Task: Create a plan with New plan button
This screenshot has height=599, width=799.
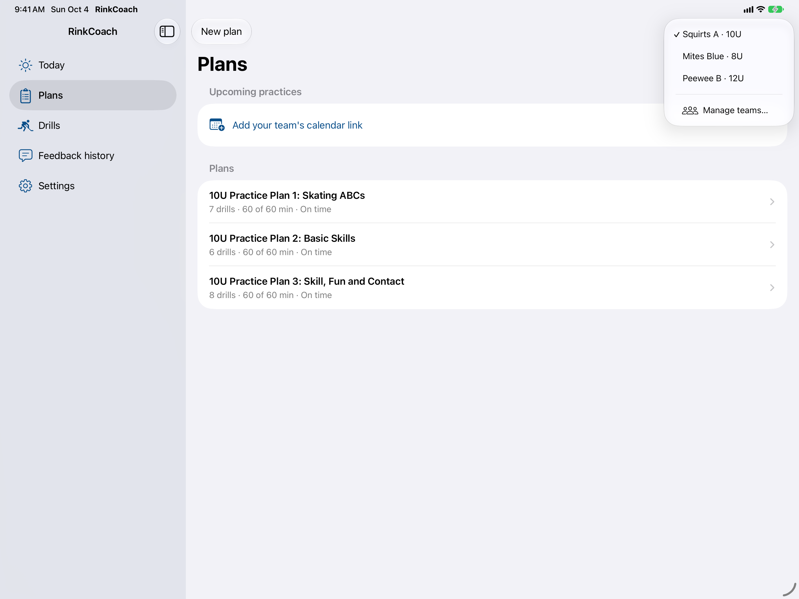Action: 222,31
